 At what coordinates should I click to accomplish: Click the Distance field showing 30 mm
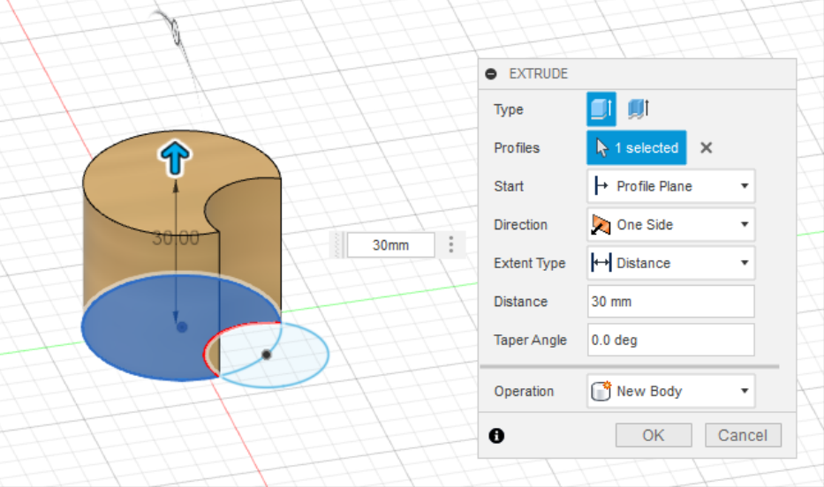tap(670, 302)
